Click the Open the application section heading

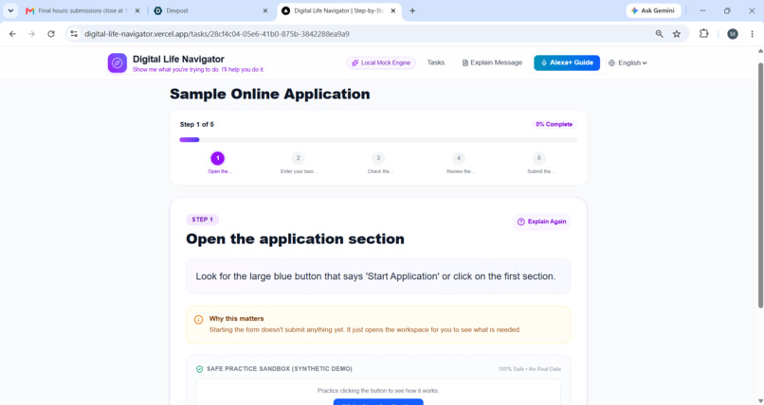(x=296, y=239)
